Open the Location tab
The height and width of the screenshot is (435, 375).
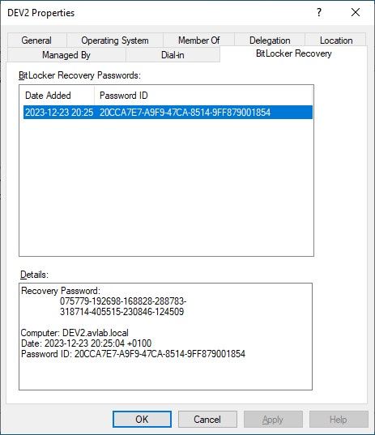tap(336, 41)
